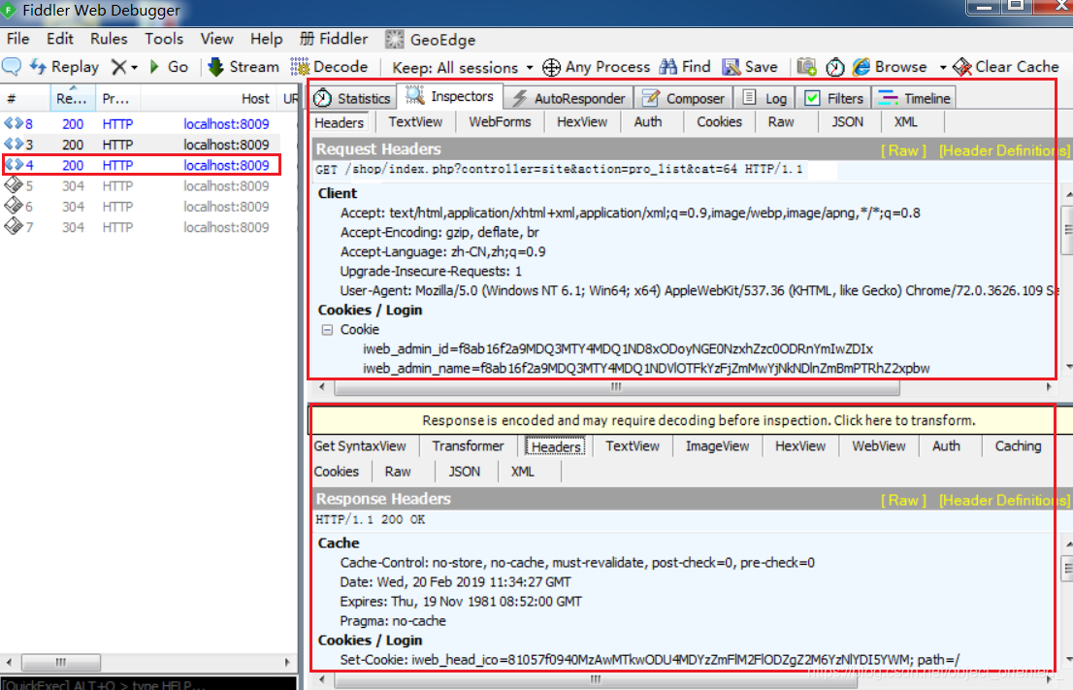Click the Remove X icon
This screenshot has width=1073, height=690.
(119, 66)
